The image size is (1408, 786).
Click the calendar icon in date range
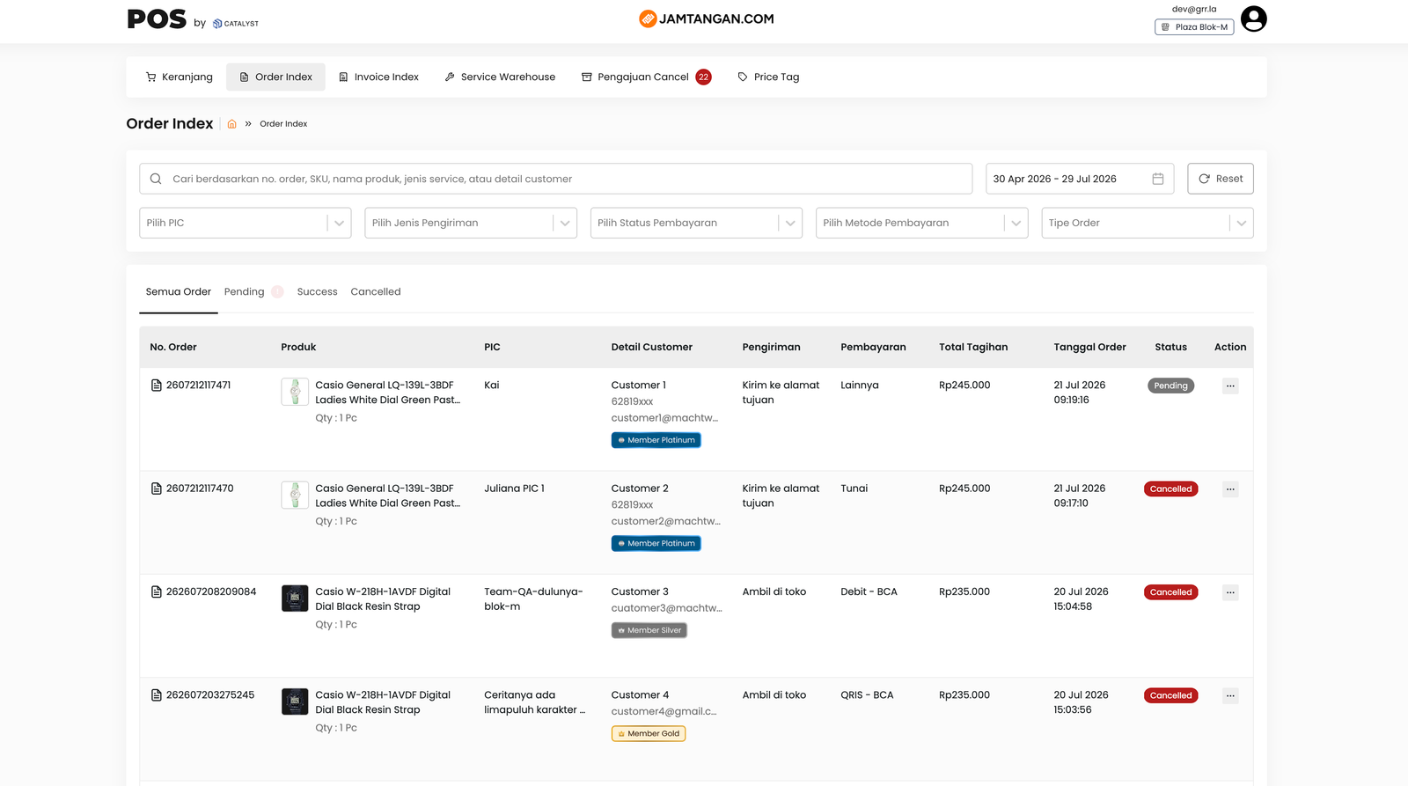coord(1158,179)
